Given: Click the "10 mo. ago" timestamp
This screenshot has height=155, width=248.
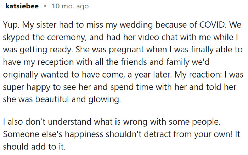Looking at the screenshot, I should [71, 6].
